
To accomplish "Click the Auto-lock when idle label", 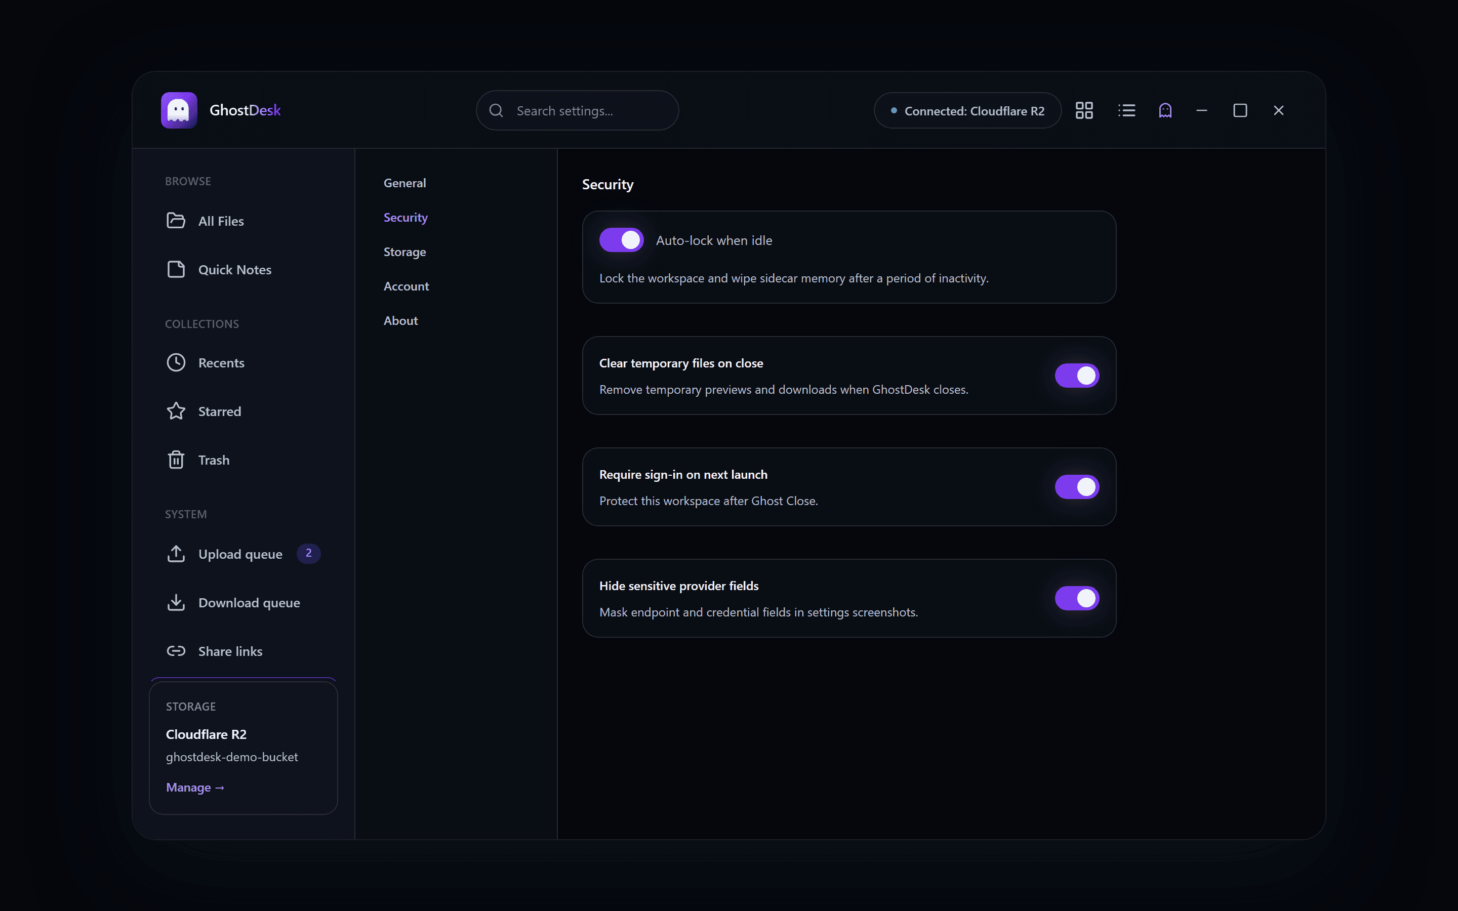I will 714,240.
